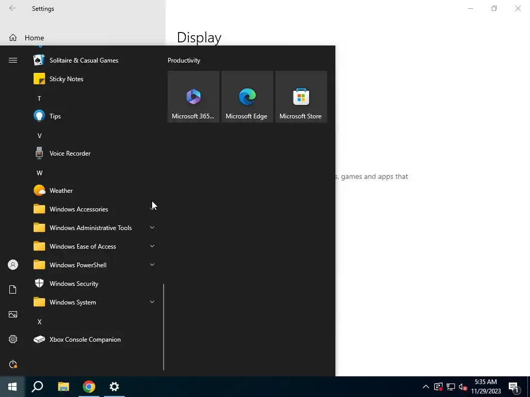Open the Tips app

click(94, 116)
